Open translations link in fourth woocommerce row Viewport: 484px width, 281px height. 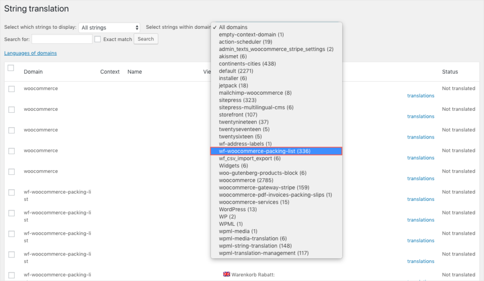[x=420, y=157]
